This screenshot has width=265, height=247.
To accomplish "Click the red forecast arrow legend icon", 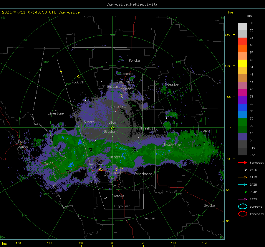I will pos(243,162).
